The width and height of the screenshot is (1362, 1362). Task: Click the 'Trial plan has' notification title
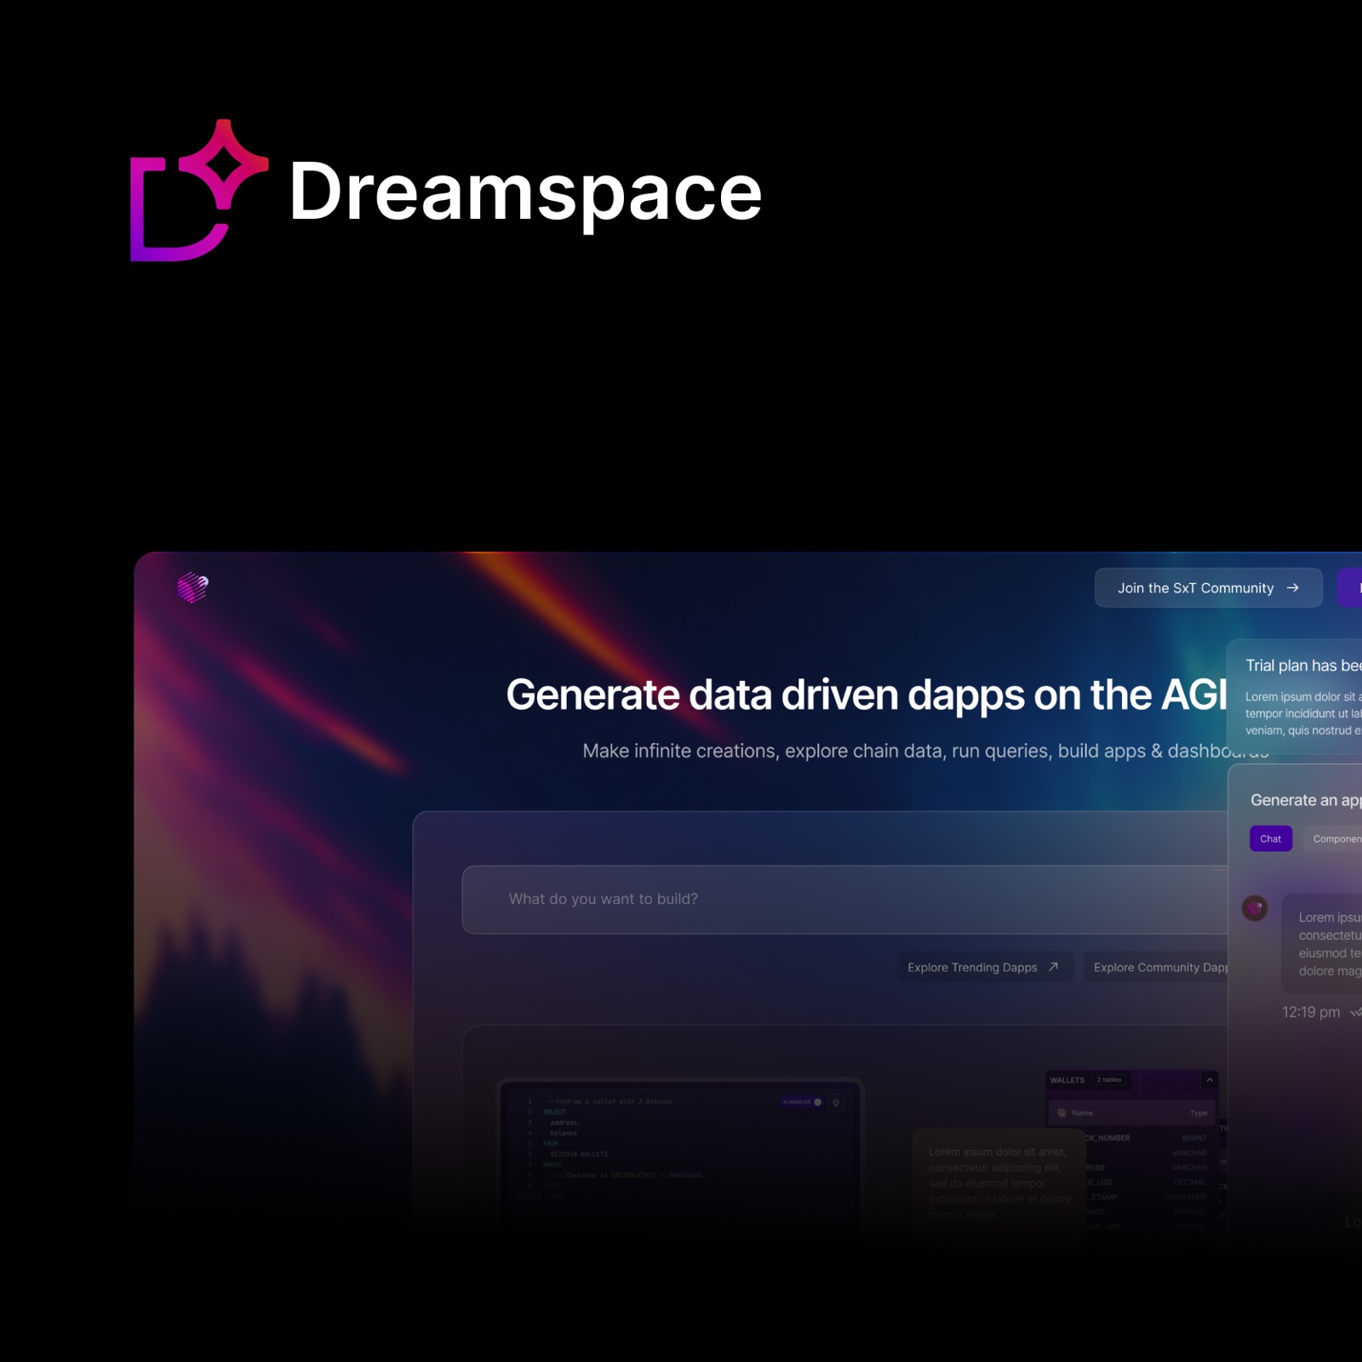tap(1303, 666)
